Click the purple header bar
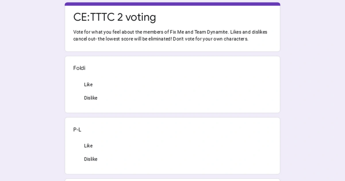Viewport: 345px width, 181px height. pos(172,3)
